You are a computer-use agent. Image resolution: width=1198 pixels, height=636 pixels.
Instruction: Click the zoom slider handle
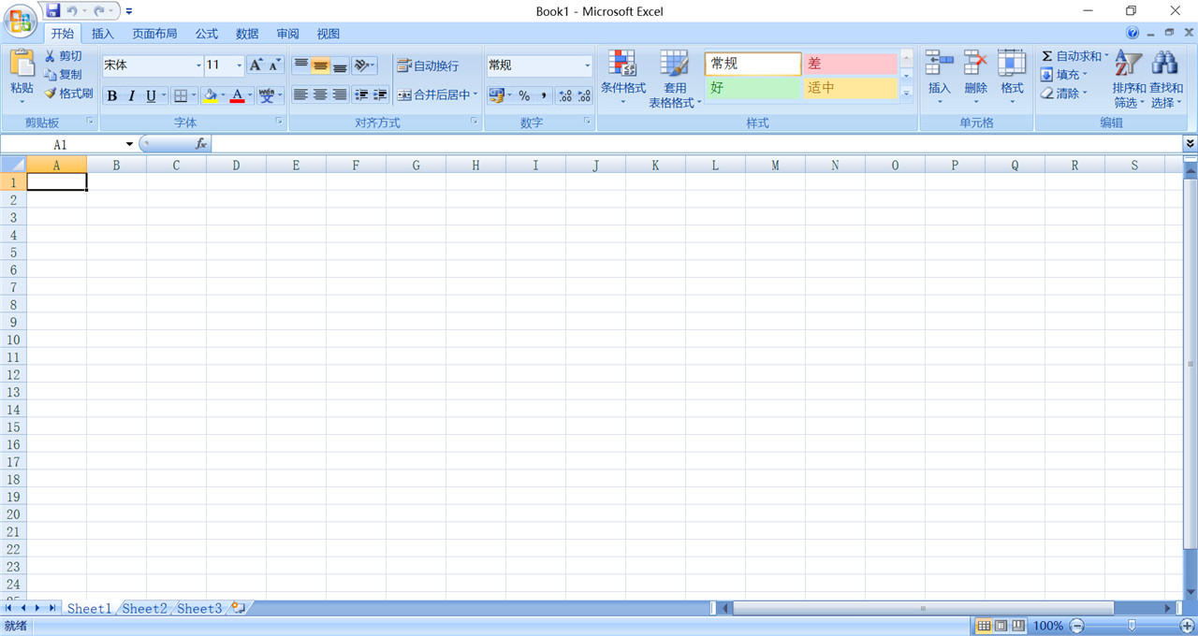[1132, 626]
